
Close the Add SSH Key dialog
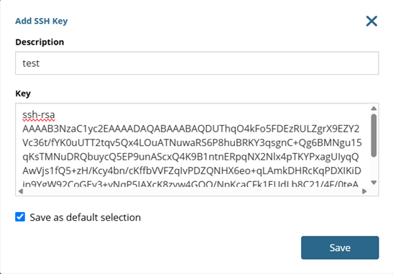pos(371,21)
